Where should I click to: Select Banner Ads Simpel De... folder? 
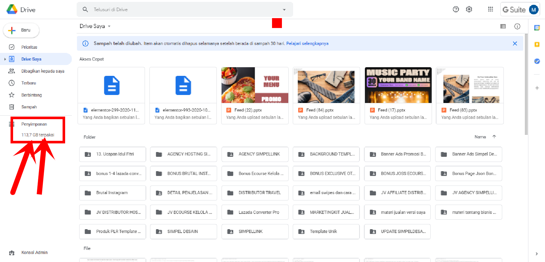(x=469, y=154)
